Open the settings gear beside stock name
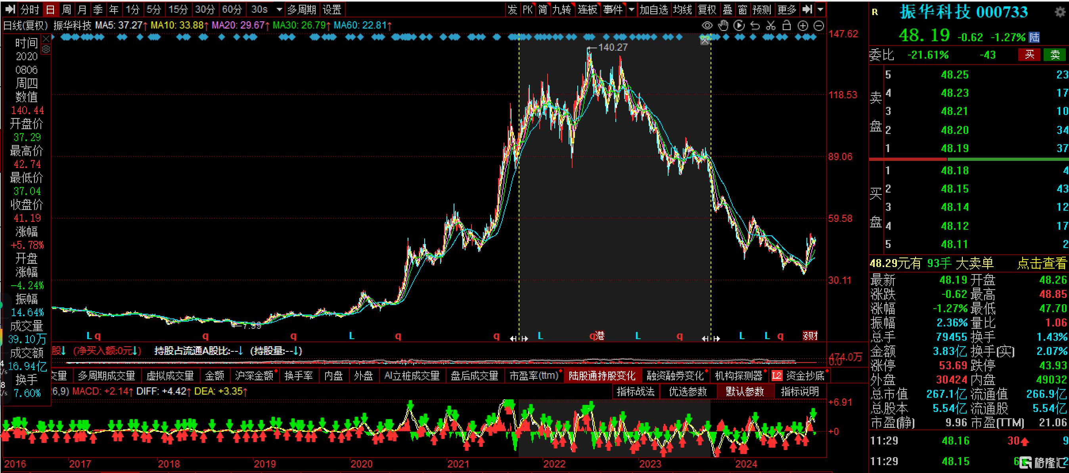The image size is (1069, 473). (x=1060, y=12)
